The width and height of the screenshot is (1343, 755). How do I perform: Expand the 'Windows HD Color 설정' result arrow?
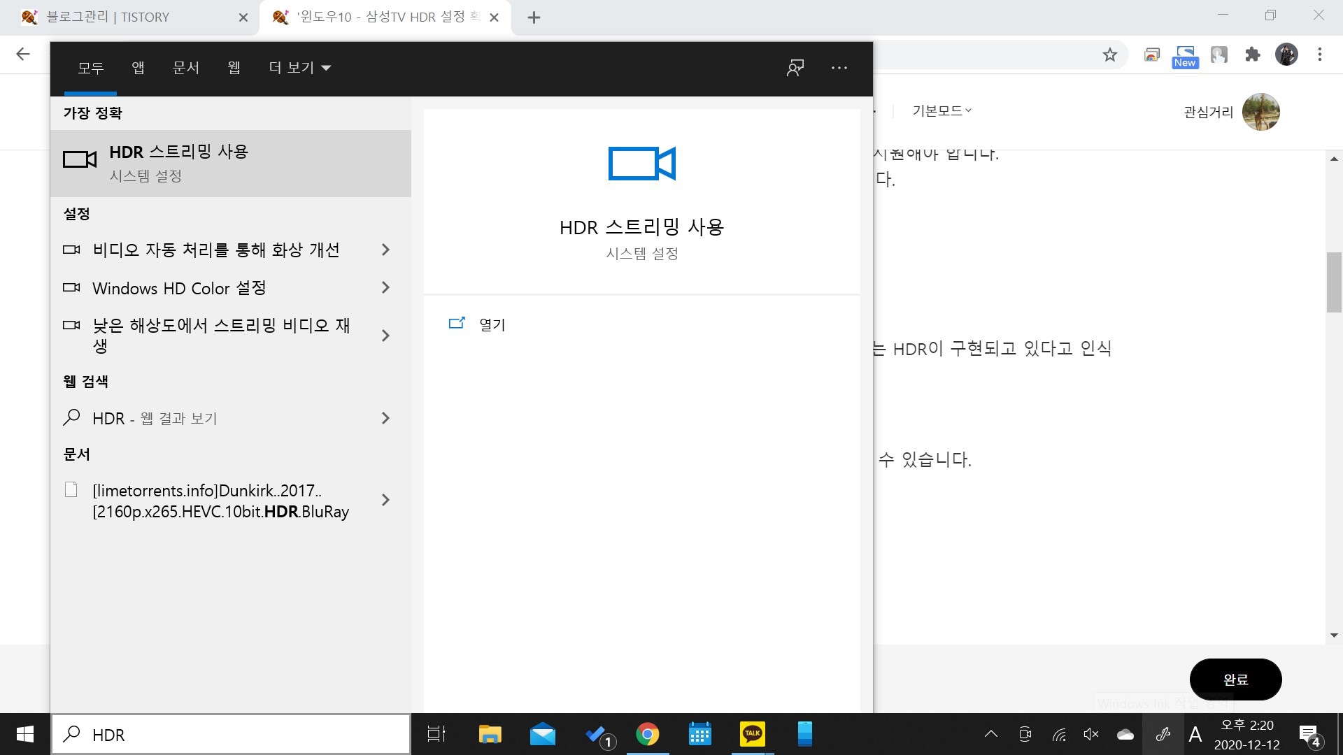pyautogui.click(x=385, y=288)
